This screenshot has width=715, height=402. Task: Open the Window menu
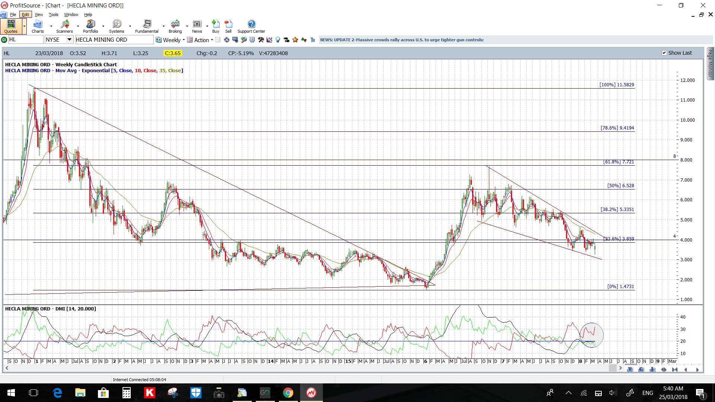pos(71,15)
